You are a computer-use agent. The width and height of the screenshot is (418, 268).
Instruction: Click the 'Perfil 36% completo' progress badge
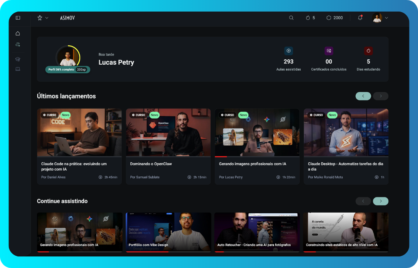coord(61,70)
